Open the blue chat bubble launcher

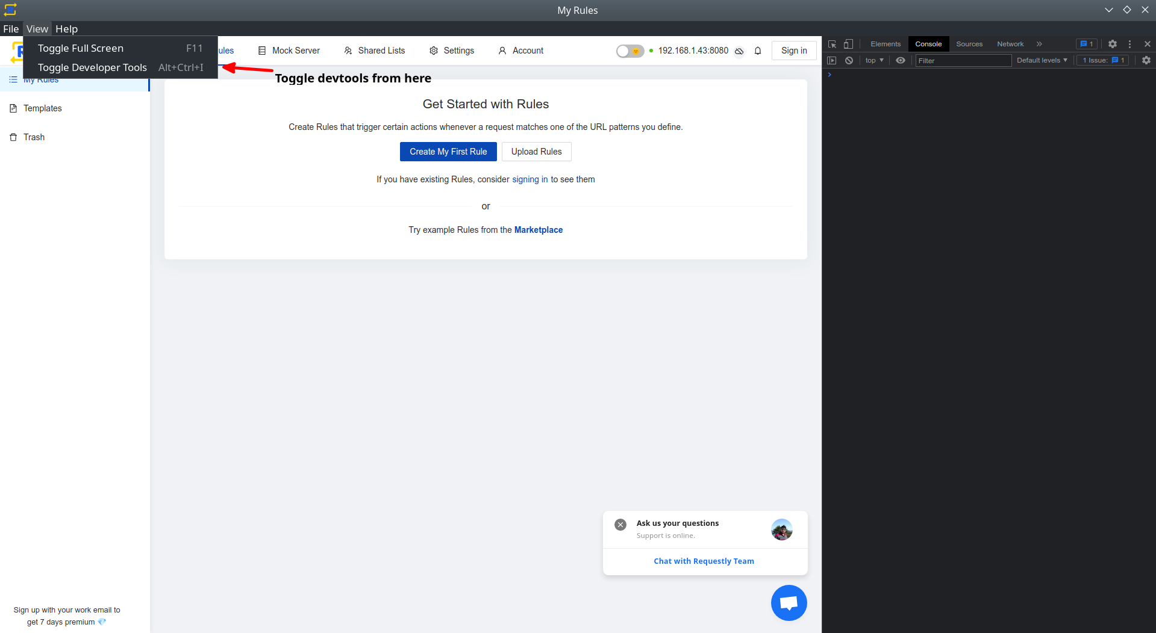point(789,603)
